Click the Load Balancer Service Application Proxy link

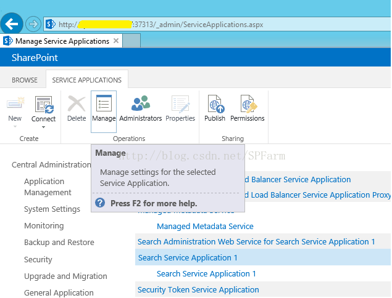317,195
